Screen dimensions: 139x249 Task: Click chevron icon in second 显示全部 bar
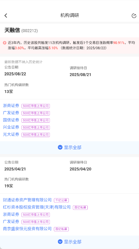click(60, 242)
